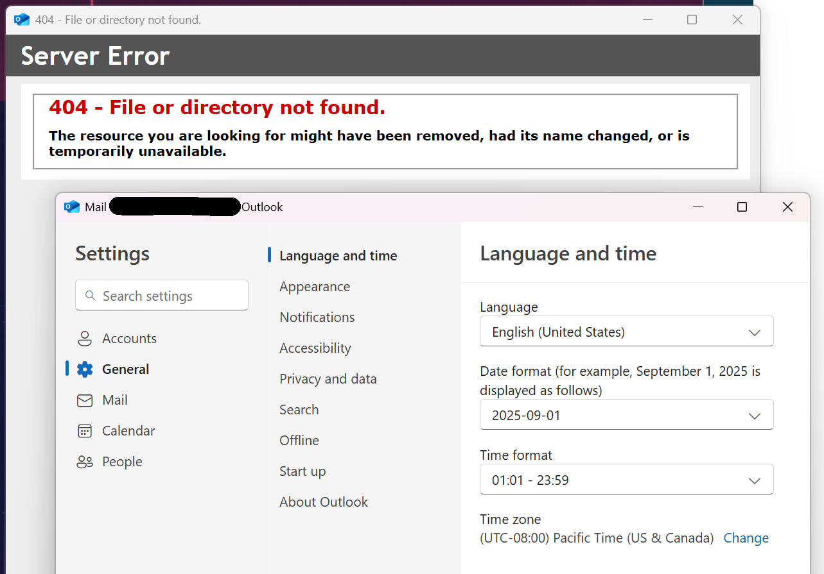The height and width of the screenshot is (574, 824).
Task: Click the Calendar icon in the Settings sidebar
Action: point(85,431)
